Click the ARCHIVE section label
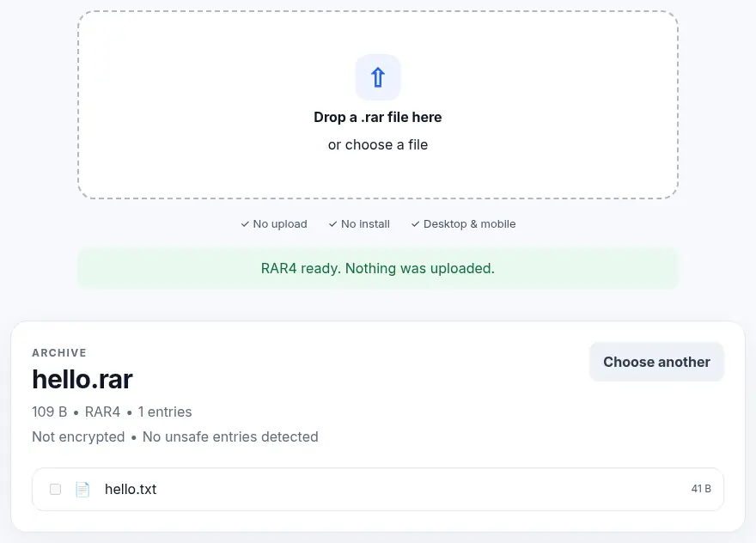This screenshot has width=756, height=543. point(58,352)
